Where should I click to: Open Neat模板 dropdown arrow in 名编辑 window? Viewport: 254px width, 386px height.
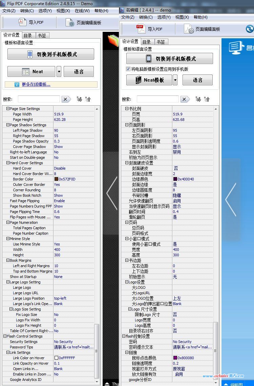point(175,80)
